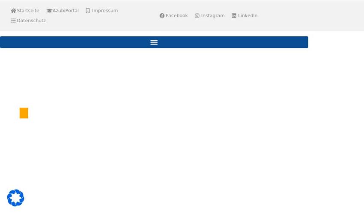Open the blue cookie consent badge
364x214 pixels.
pyautogui.click(x=15, y=198)
